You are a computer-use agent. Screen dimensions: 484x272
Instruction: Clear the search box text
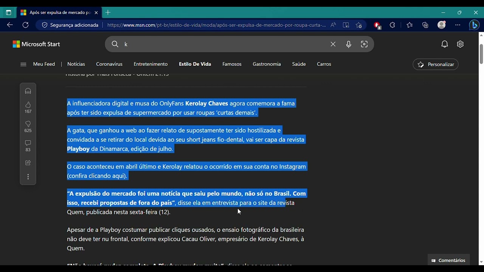click(x=333, y=44)
